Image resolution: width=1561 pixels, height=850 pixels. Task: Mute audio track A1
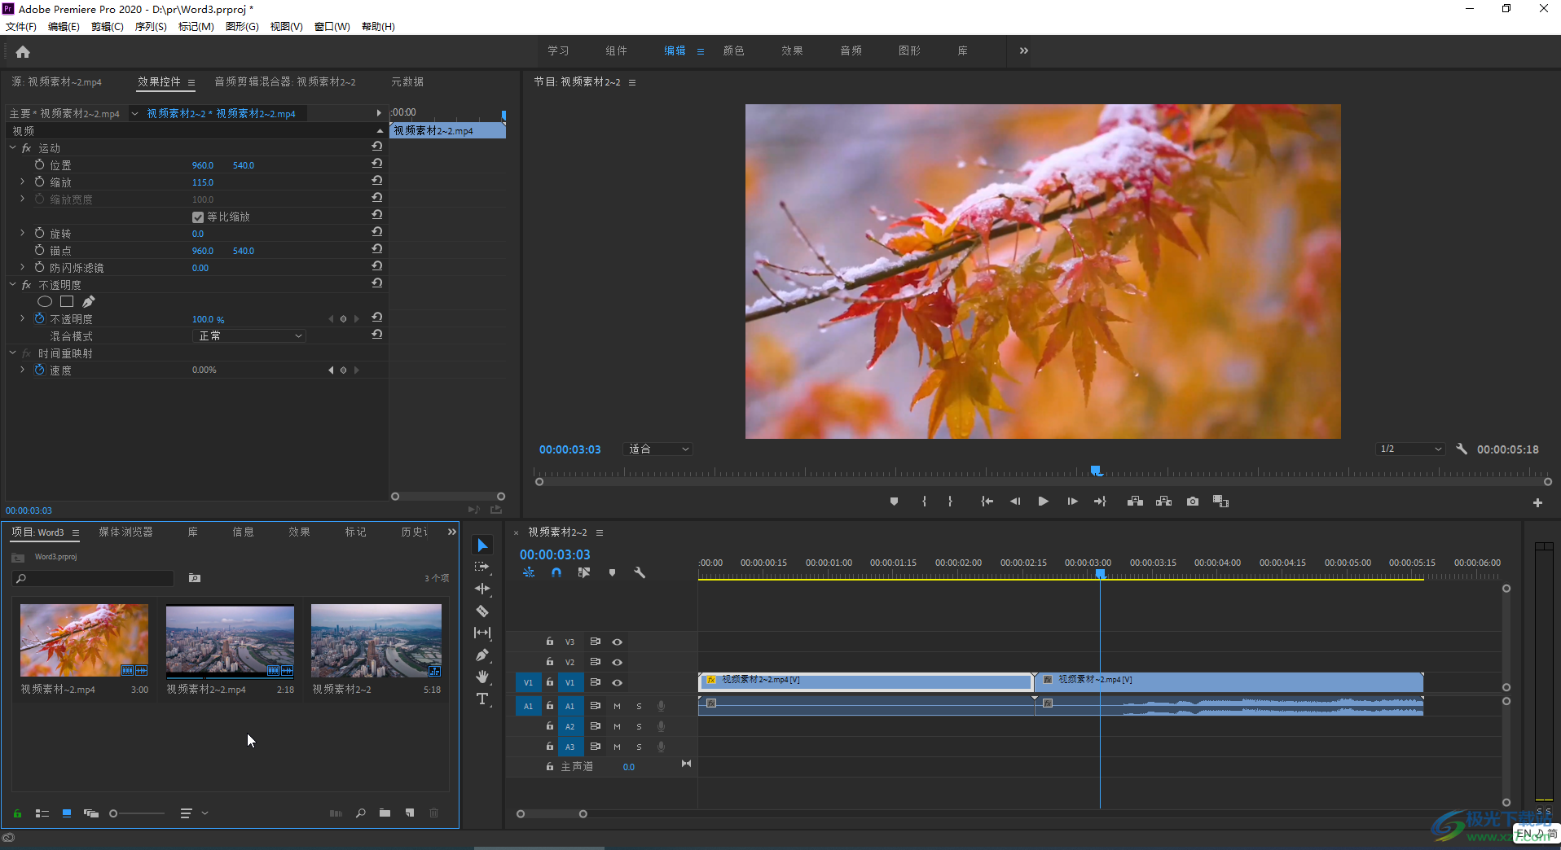click(617, 706)
